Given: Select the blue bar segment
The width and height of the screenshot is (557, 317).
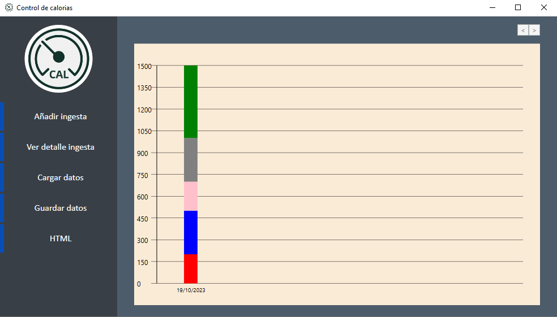Looking at the screenshot, I should [x=191, y=233].
